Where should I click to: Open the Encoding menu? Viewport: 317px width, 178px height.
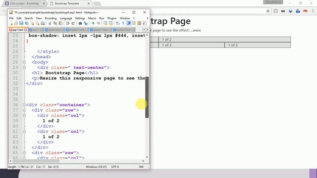coord(51,18)
